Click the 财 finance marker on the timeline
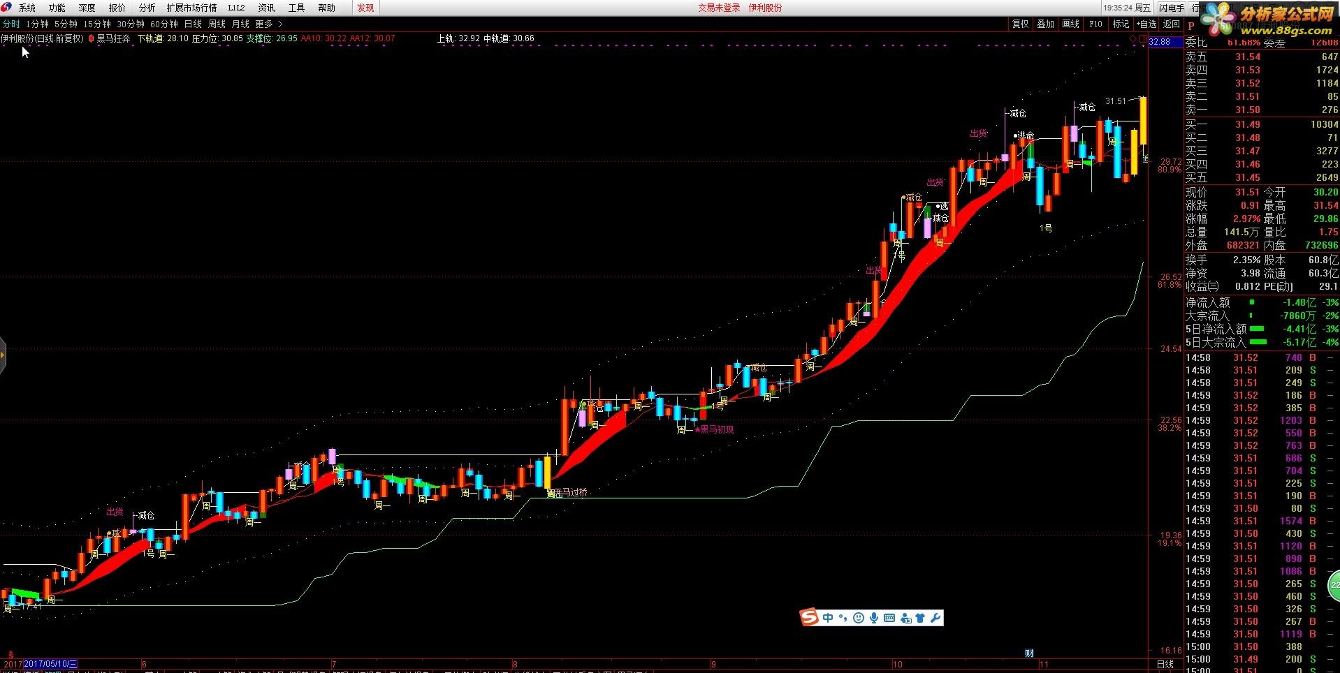This screenshot has width=1340, height=673. click(x=1029, y=653)
